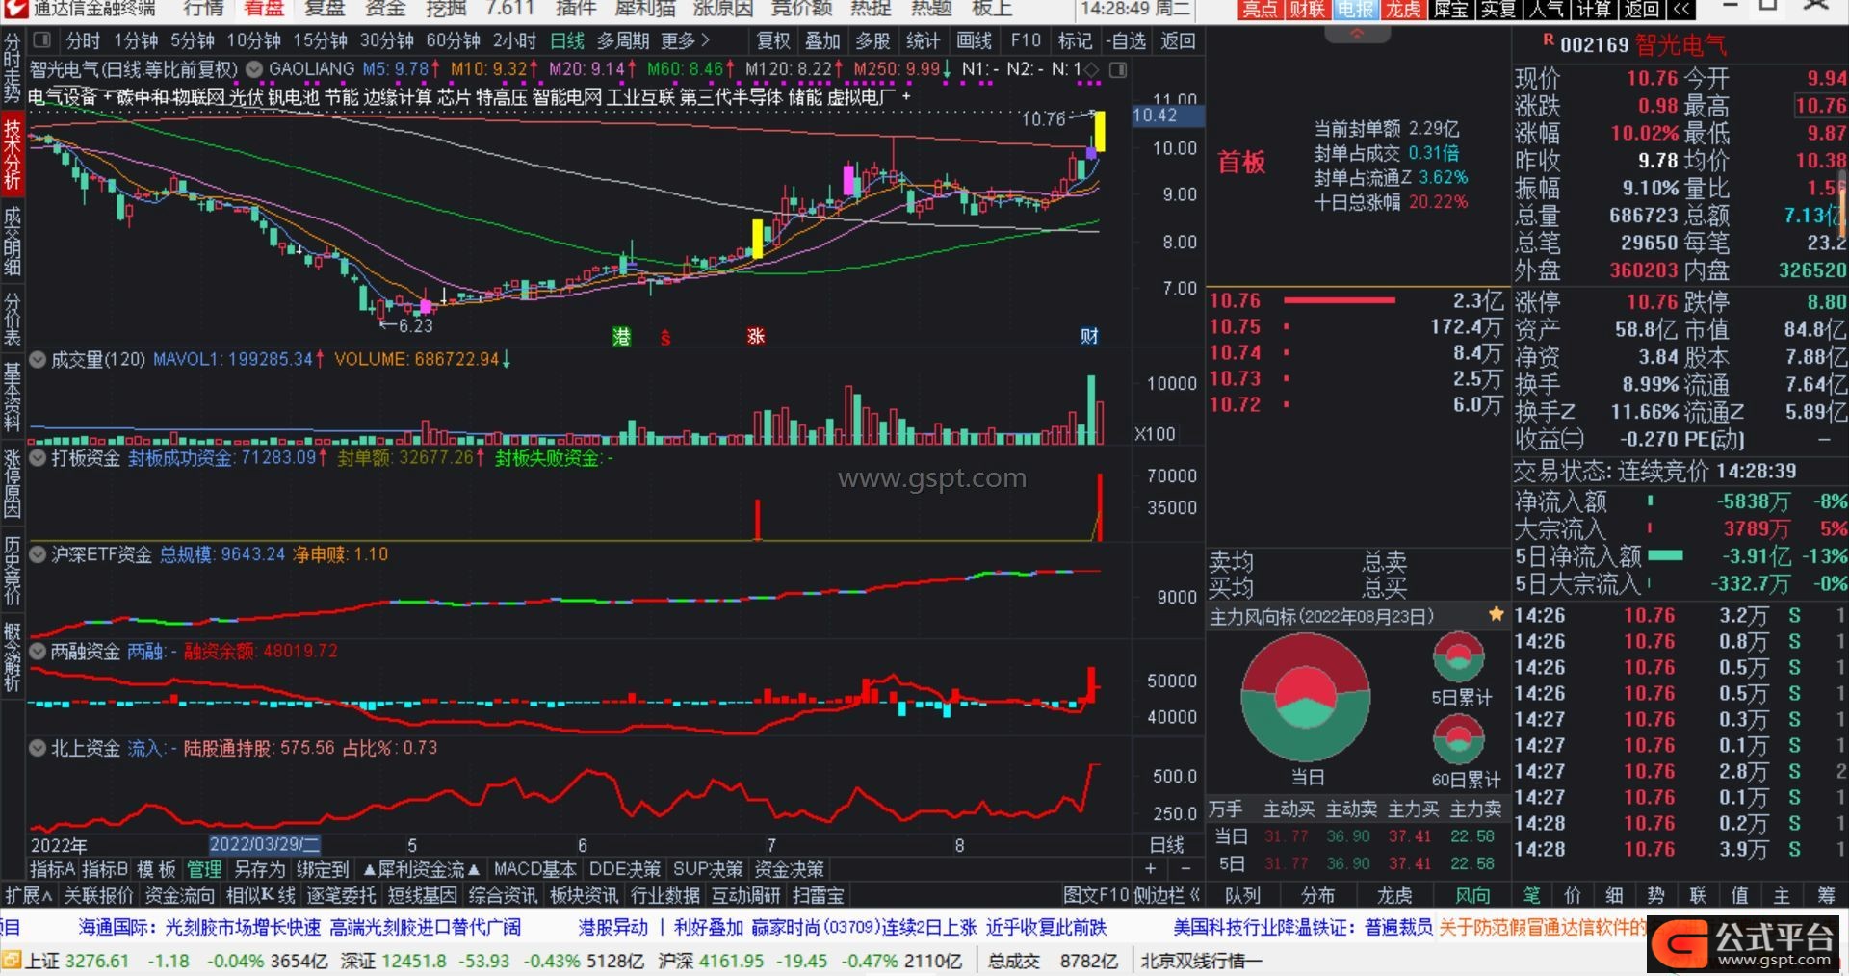Select the 风向 tab under the pie chart
The width and height of the screenshot is (1849, 976).
1472,895
